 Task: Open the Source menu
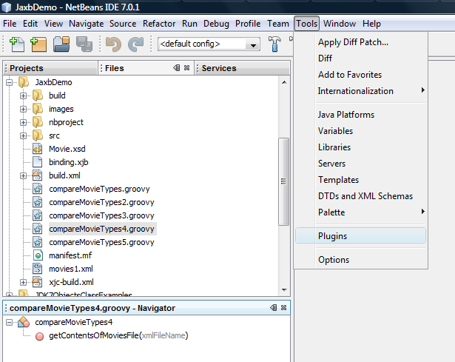[123, 24]
